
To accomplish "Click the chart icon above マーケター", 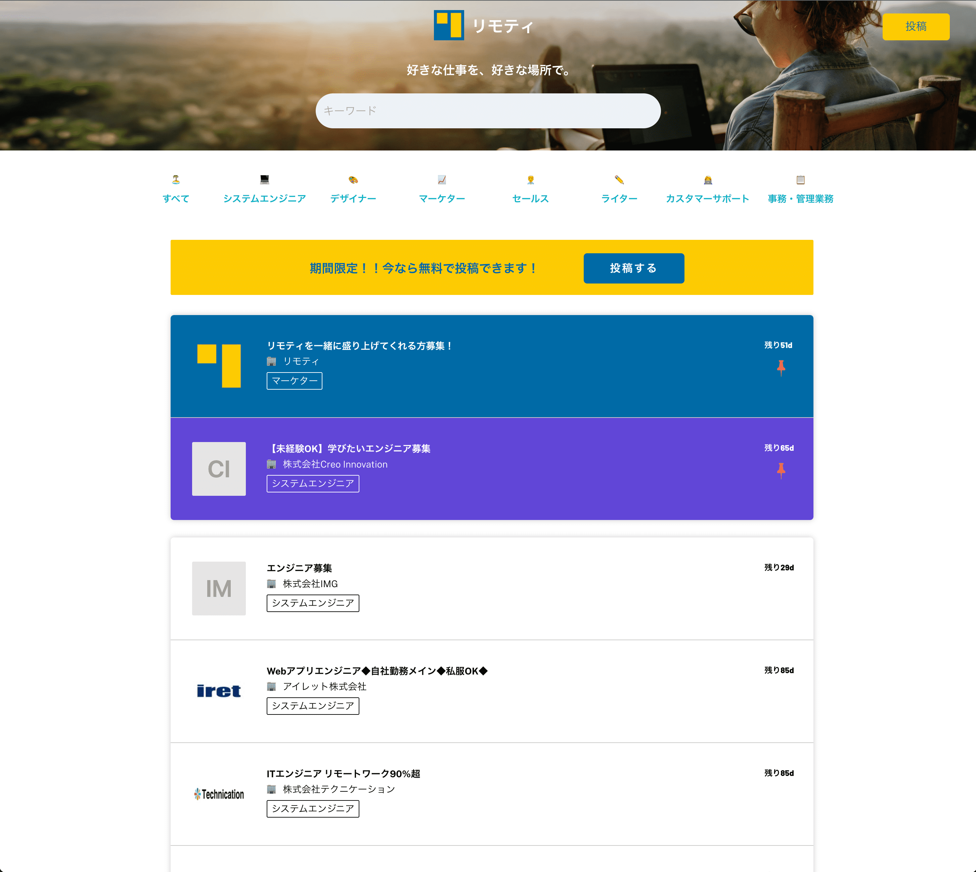I will pyautogui.click(x=442, y=180).
